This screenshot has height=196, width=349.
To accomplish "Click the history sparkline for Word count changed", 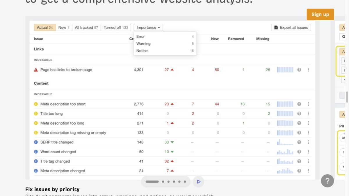I will click(x=285, y=152).
